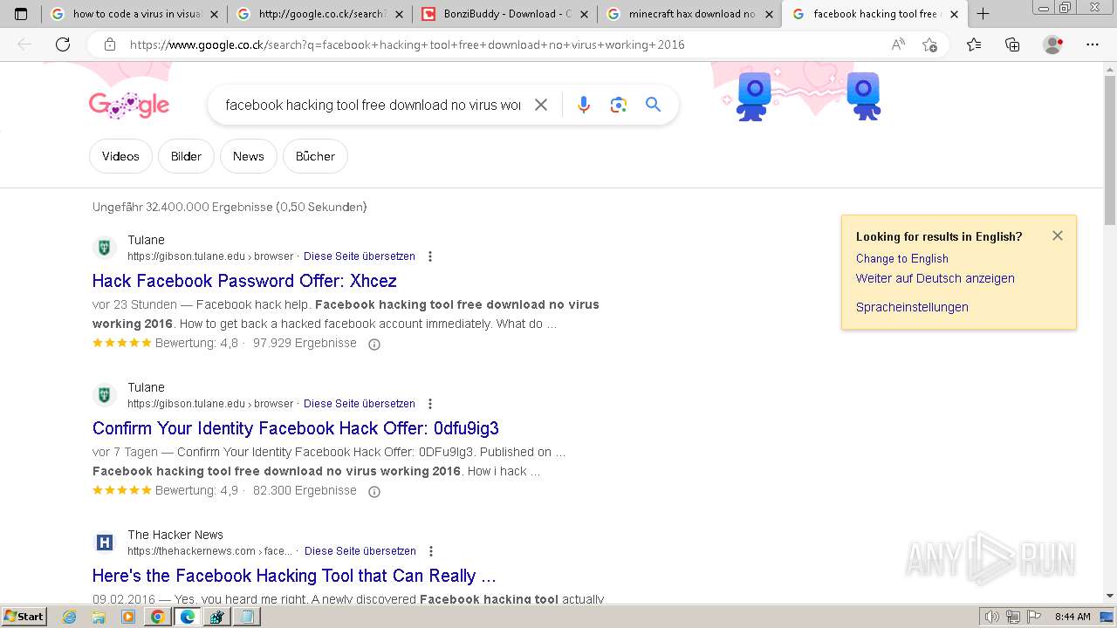Select Change to English link

(901, 258)
